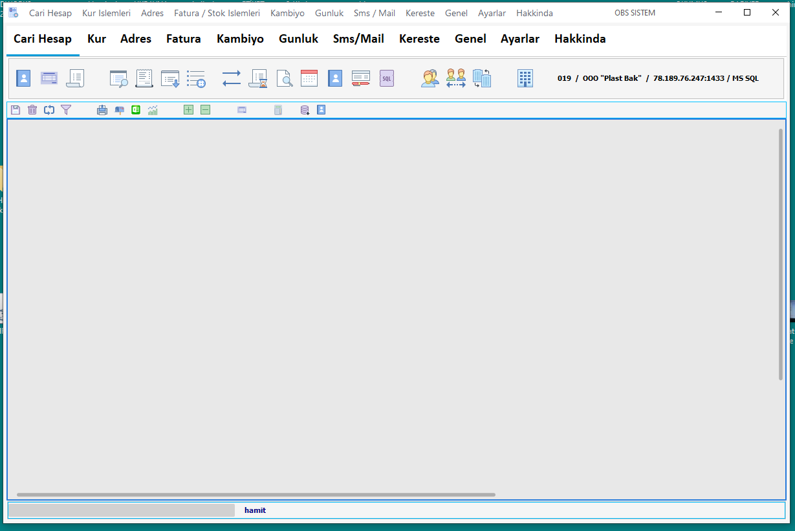This screenshot has height=531, width=795.
Task: Click the 019 / OOO "Plast Bak" connection text
Action: 658,78
